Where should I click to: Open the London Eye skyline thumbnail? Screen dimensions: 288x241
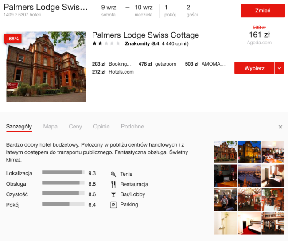point(249,176)
